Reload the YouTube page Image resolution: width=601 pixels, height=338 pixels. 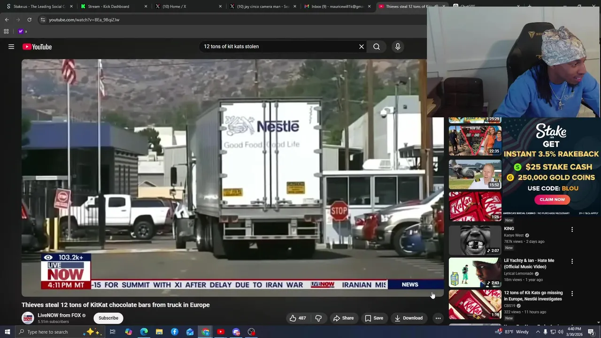[x=29, y=20]
